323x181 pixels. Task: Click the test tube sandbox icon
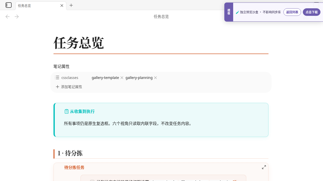point(237,12)
